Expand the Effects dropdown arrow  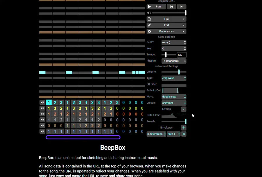click(x=184, y=109)
